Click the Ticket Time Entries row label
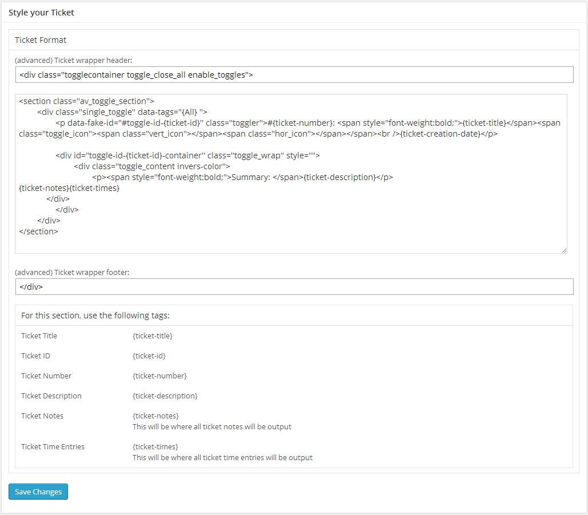588x515 pixels. click(x=53, y=446)
